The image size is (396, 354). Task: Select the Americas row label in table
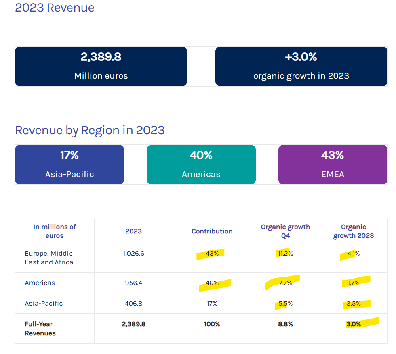click(x=40, y=283)
